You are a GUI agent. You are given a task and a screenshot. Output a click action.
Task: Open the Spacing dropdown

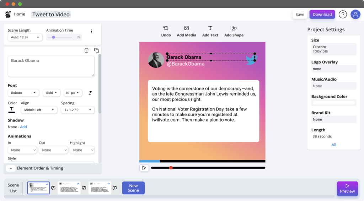[77, 110]
